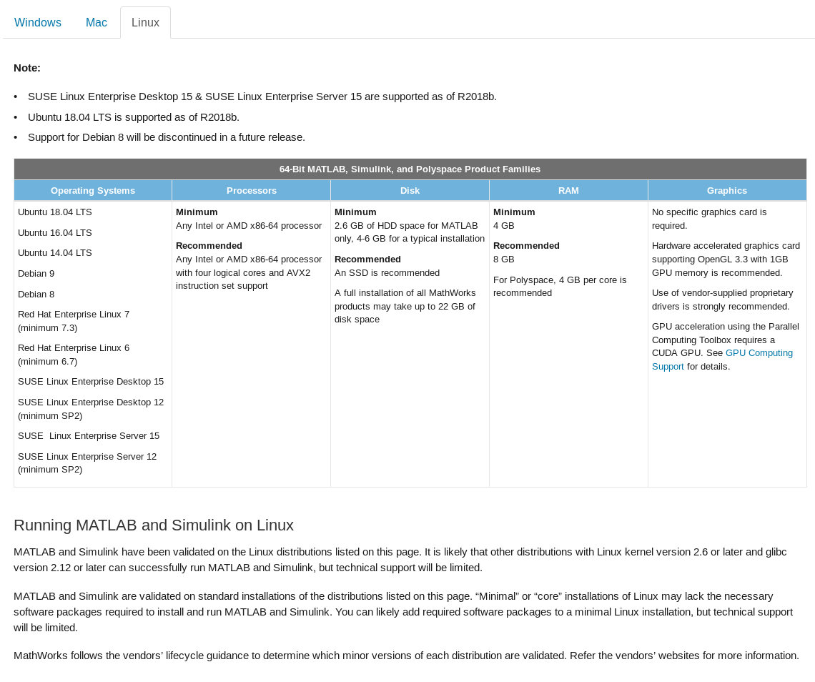Image resolution: width=815 pixels, height=682 pixels.
Task: Click the Running MATLAB and Simulink on Linux heading
Action: [153, 525]
